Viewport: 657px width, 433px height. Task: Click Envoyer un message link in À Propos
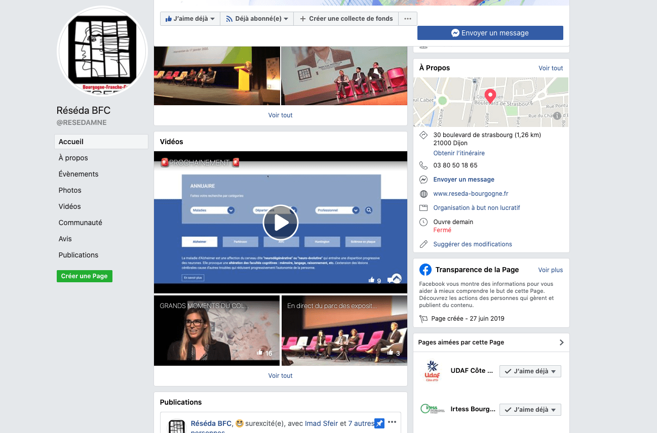(463, 180)
